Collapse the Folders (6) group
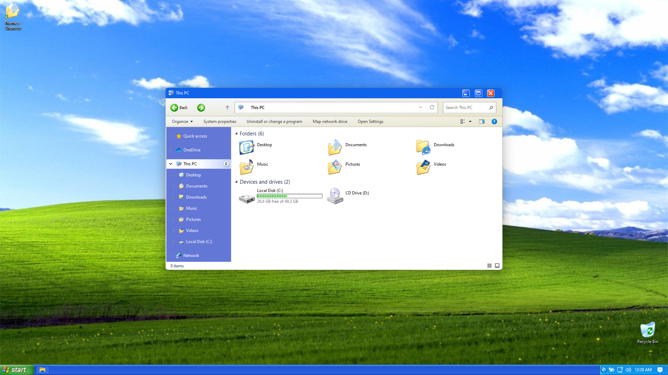The height and width of the screenshot is (375, 668). (237, 134)
